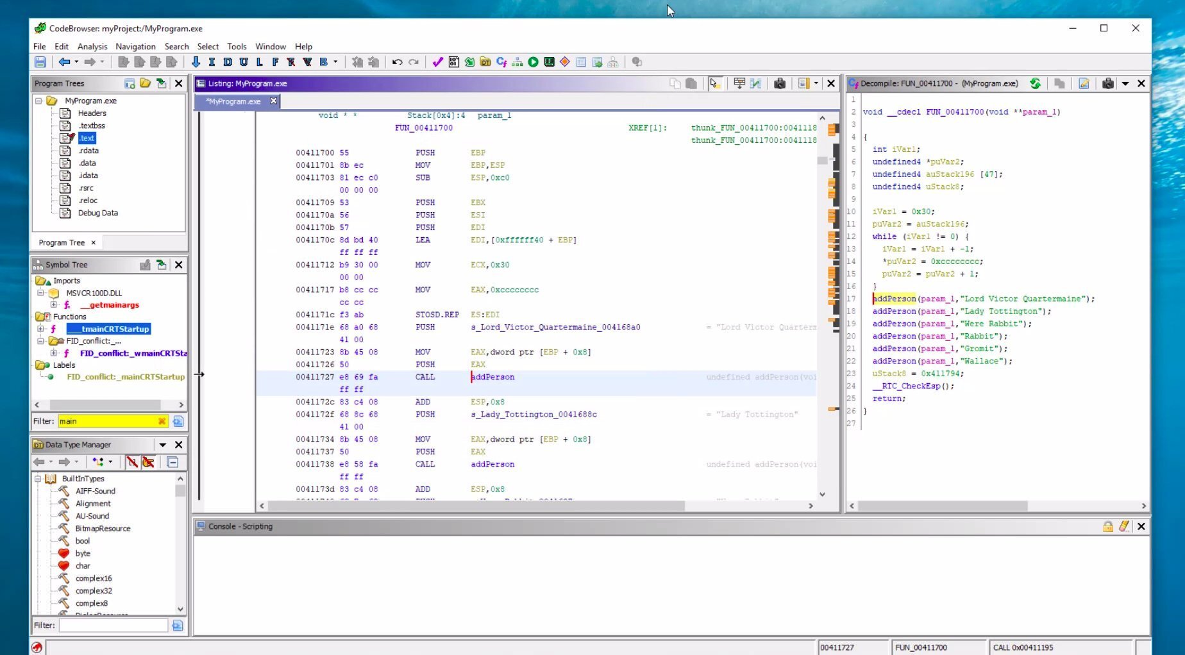Select the .rdata section in Program Trees
The height and width of the screenshot is (655, 1185).
(88, 151)
